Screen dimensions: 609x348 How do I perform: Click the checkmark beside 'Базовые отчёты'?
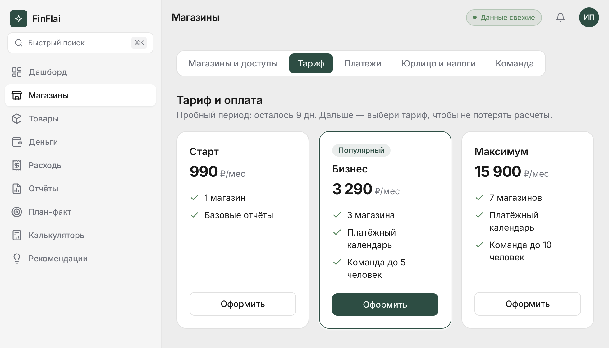coord(195,215)
